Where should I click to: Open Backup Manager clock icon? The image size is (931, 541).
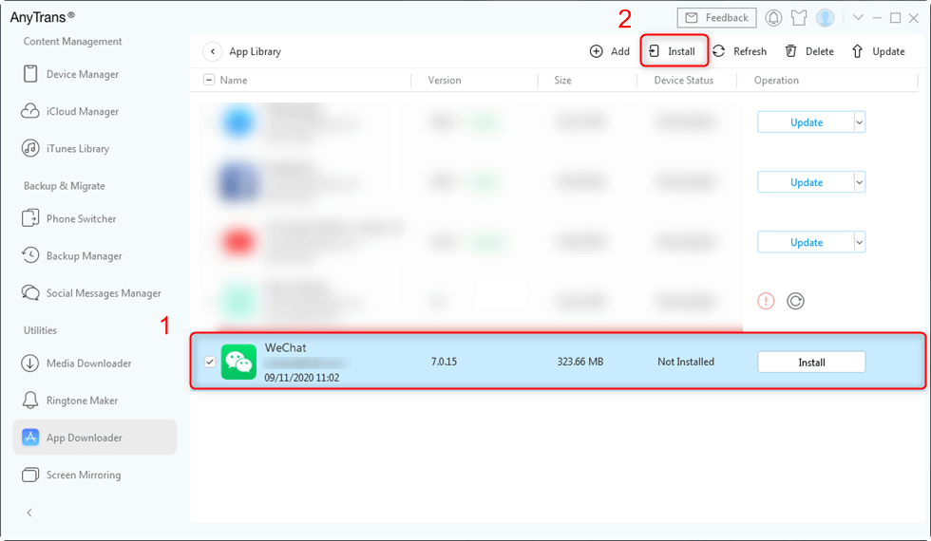pos(30,255)
